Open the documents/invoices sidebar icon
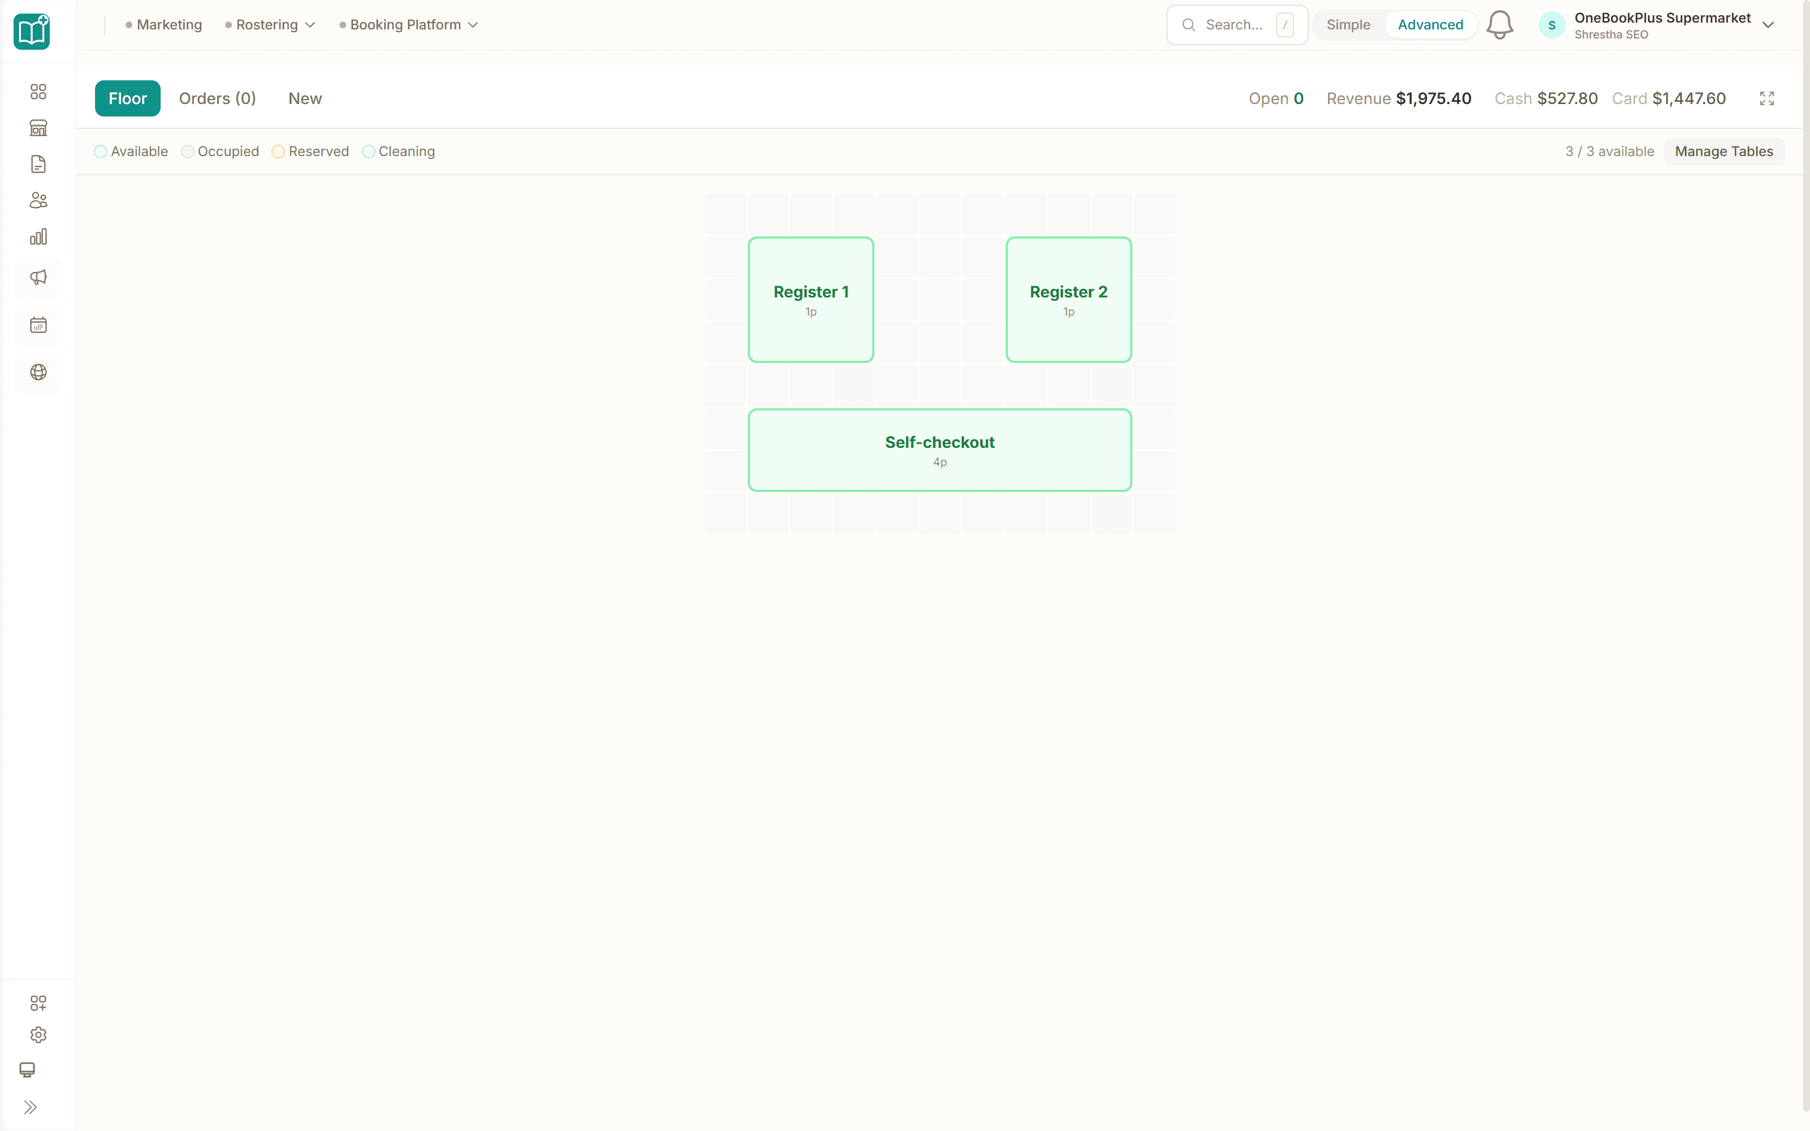Viewport: 1810px width, 1131px height. [x=38, y=164]
